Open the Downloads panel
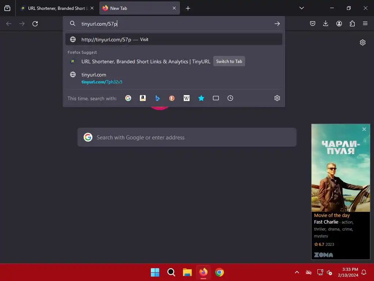 click(x=325, y=23)
